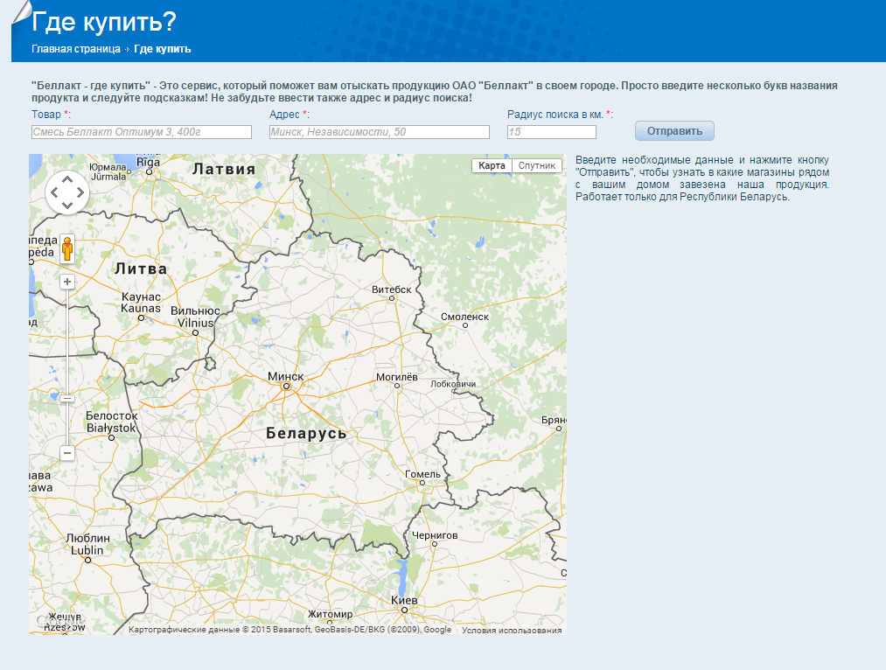Pick up the Street View pegman
This screenshot has height=670, width=886.
click(x=67, y=249)
